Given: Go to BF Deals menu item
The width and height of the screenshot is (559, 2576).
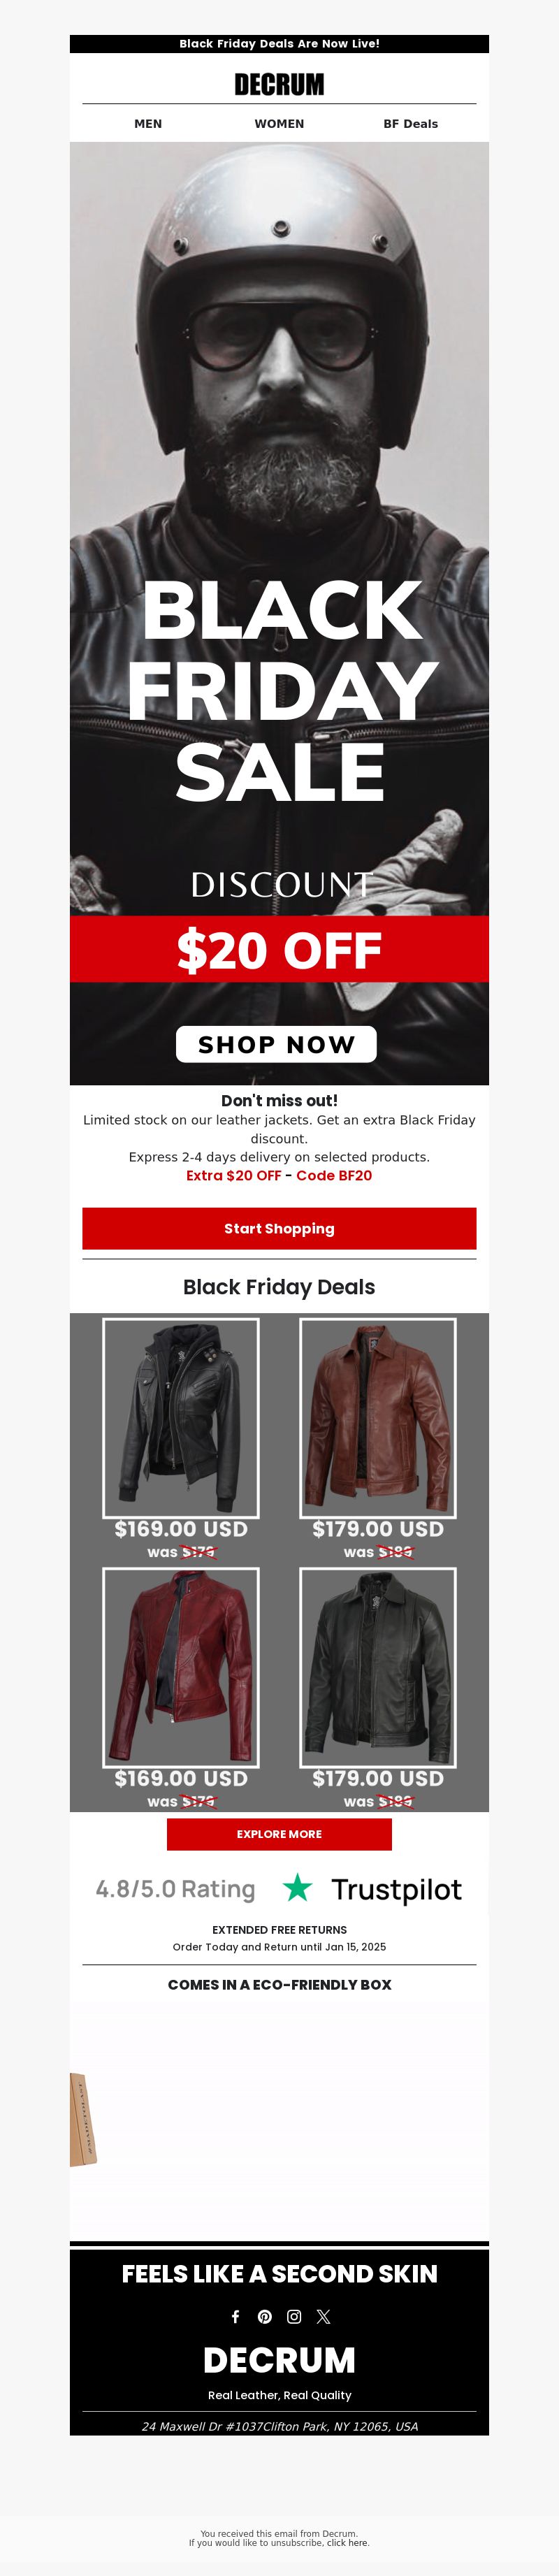Looking at the screenshot, I should (411, 124).
